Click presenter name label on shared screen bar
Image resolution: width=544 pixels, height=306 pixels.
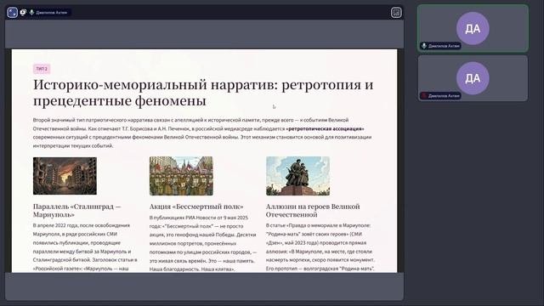pyautogui.click(x=51, y=13)
